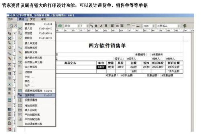
Task: Select the 边框线 menu entry
Action: (37, 72)
